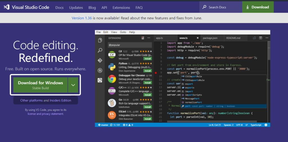Select TypeScript language mode in status bar

click(x=256, y=125)
